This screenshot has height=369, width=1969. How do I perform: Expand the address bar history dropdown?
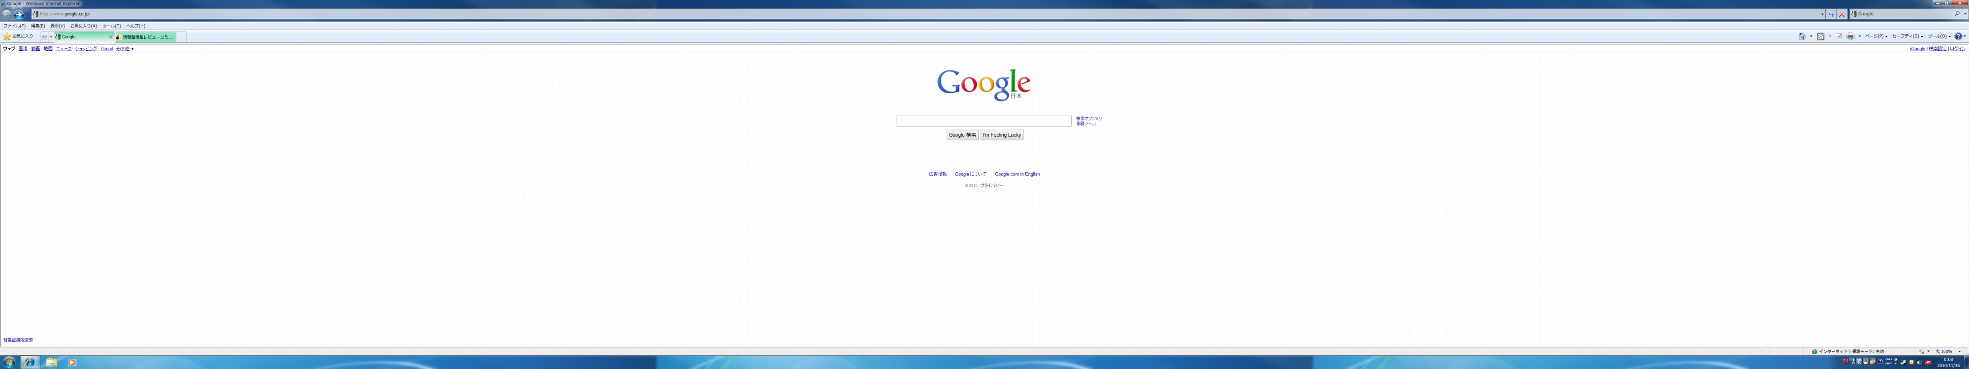click(x=1823, y=14)
